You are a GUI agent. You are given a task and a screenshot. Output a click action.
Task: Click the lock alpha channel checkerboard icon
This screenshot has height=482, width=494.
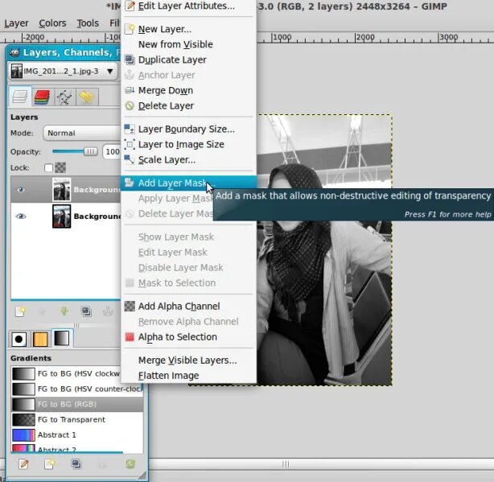click(x=60, y=167)
